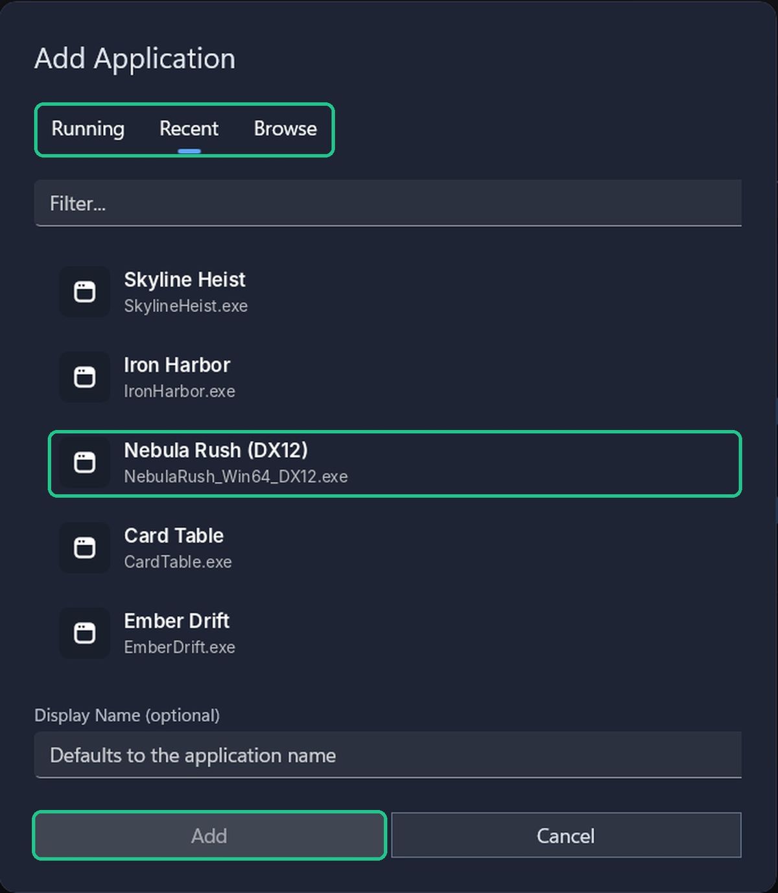Screen dimensions: 778x893
Task: Select Skyline Heist from the list
Action: click(394, 292)
